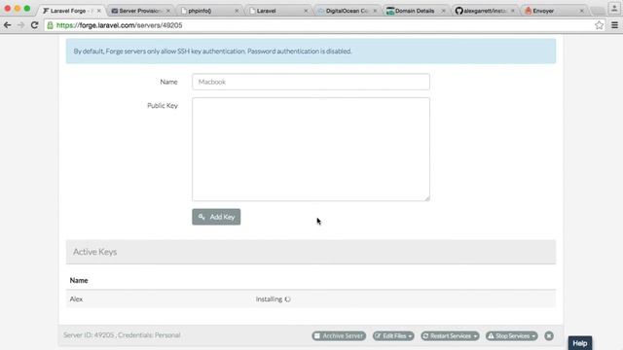Open the Stop Services dropdown
The height and width of the screenshot is (350, 623).
pyautogui.click(x=512, y=335)
